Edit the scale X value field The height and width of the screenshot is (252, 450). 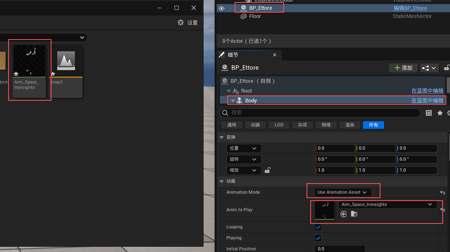pyautogui.click(x=335, y=170)
